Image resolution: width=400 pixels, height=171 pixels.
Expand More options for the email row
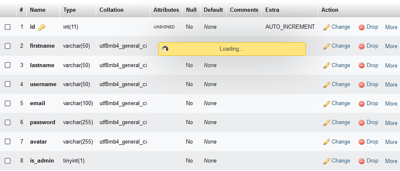[391, 103]
